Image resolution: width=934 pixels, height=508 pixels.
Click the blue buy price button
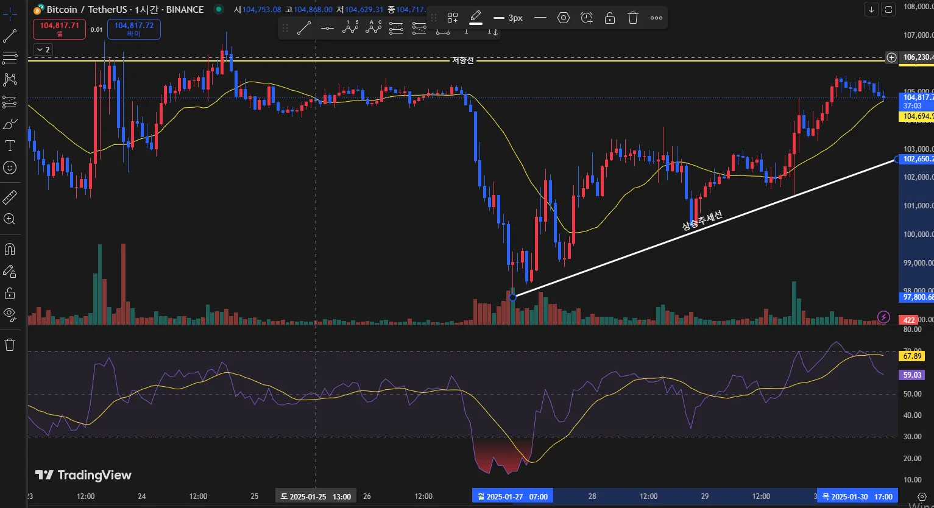pos(134,29)
